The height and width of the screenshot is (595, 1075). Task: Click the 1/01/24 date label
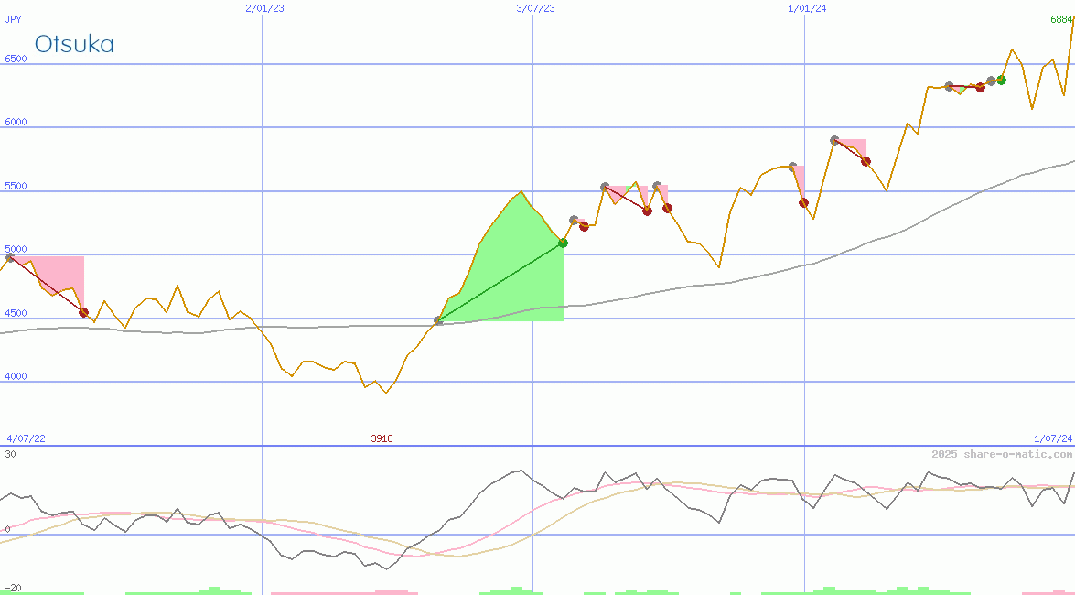tap(807, 8)
